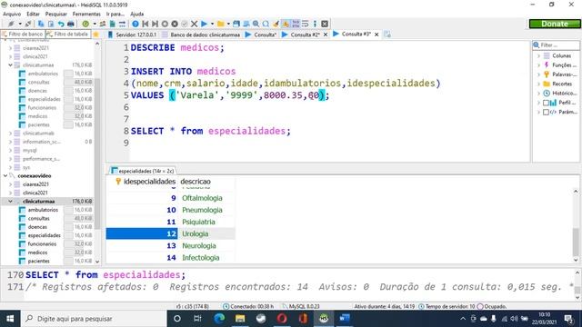Open dropdown arrow beside green refresh icon
Screen dimensions: 582x327
pyautogui.click(x=95, y=24)
